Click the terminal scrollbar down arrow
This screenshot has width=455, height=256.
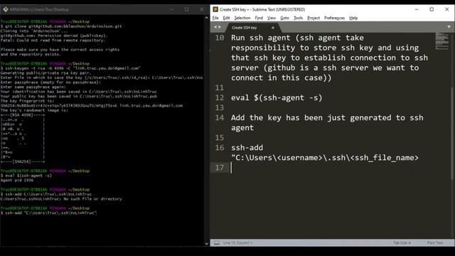[x=207, y=243]
